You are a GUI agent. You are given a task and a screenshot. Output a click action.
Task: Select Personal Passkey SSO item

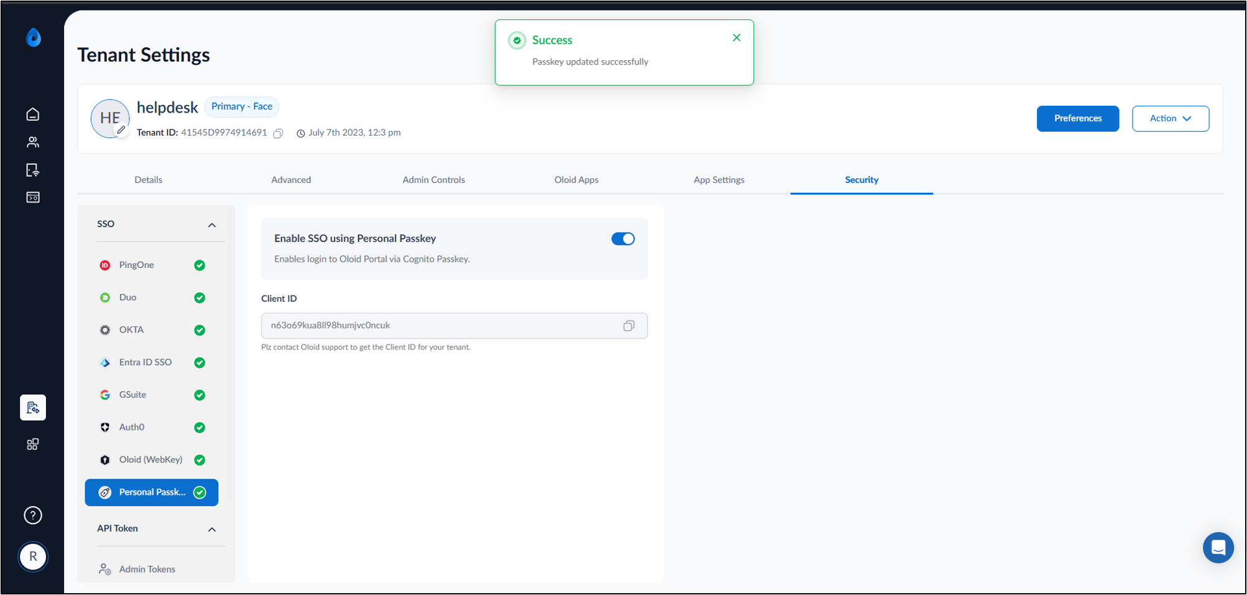point(152,492)
